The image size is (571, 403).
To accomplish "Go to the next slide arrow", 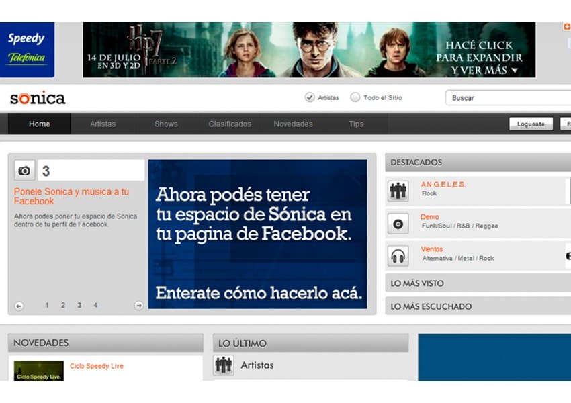I will coord(139,306).
